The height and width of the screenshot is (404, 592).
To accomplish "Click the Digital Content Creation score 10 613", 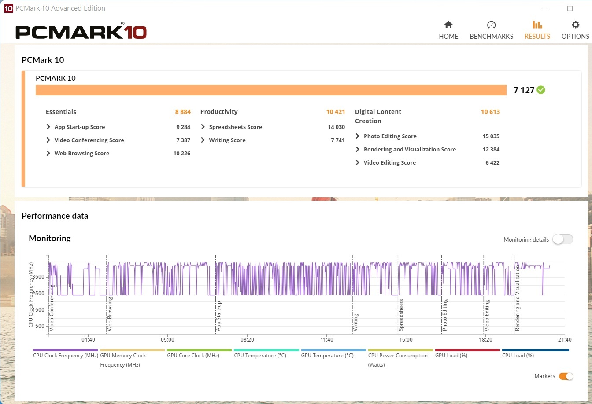I will coord(490,112).
